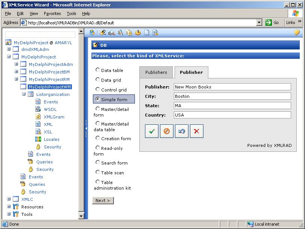Image resolution: width=305 pixels, height=229 pixels.
Task: Click the red X delete icon
Action: pos(197,131)
